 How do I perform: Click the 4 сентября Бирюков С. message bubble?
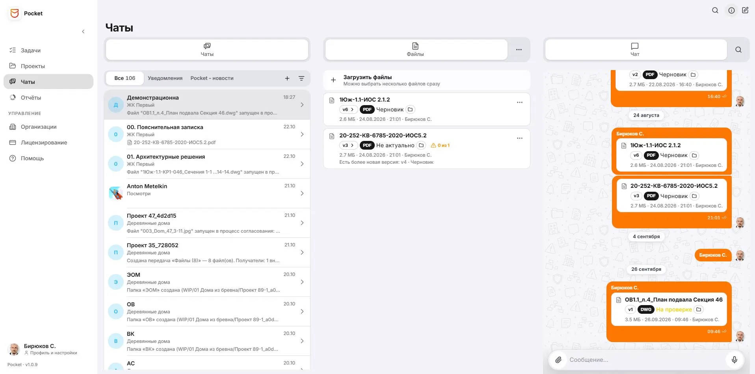(713, 255)
